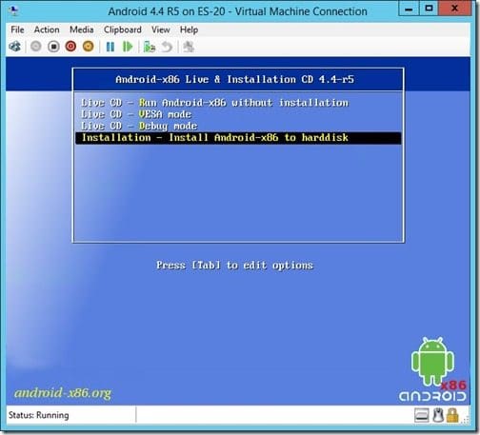Click the Status: Running text
Viewport: 480px width, 435px height.
tap(39, 415)
